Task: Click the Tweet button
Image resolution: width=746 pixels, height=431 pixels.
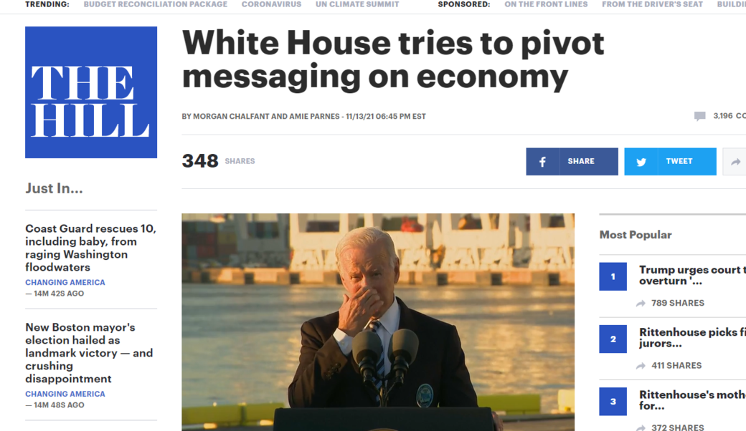Action: (670, 161)
